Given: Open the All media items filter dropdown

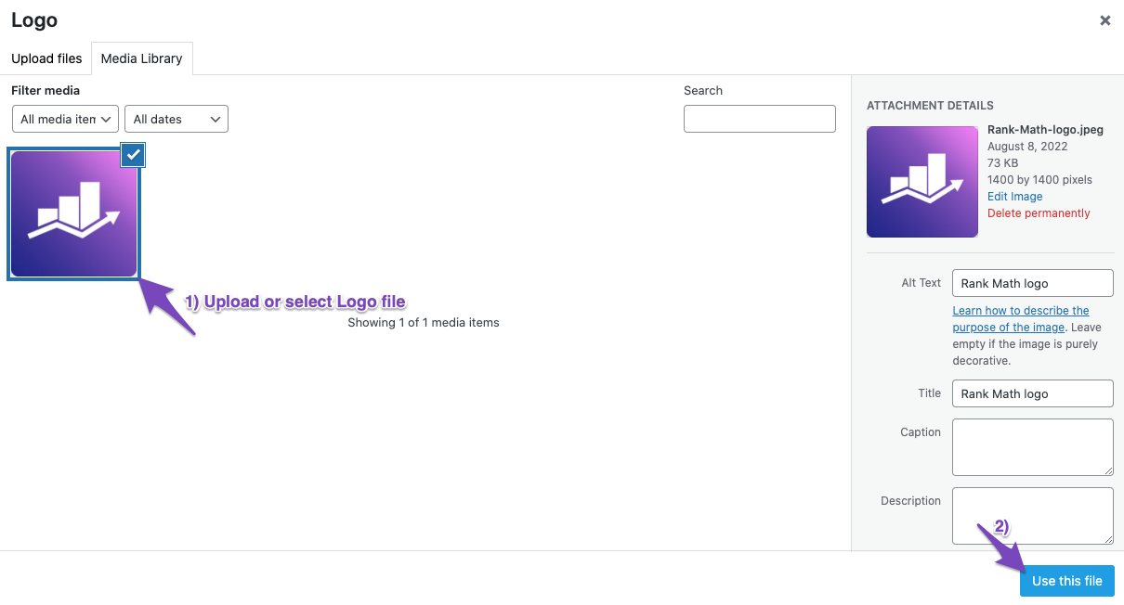Looking at the screenshot, I should pyautogui.click(x=65, y=119).
